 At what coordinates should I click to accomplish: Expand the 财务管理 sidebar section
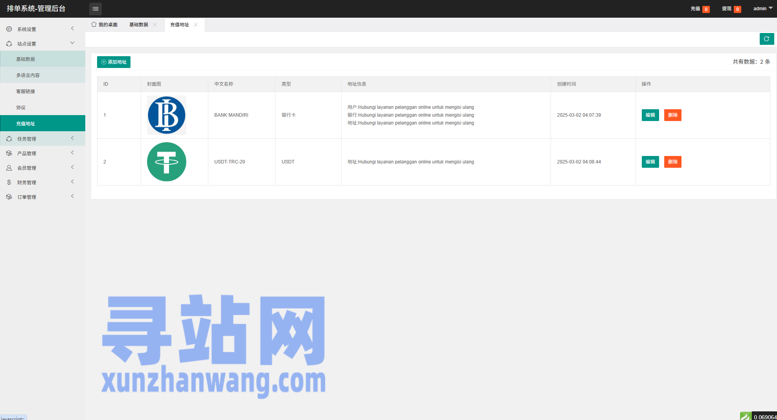(42, 182)
